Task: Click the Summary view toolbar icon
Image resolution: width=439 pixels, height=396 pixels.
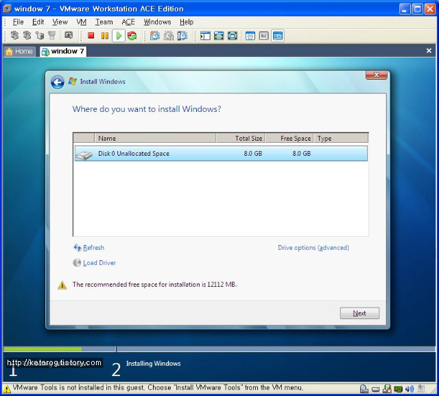Action: [x=250, y=36]
